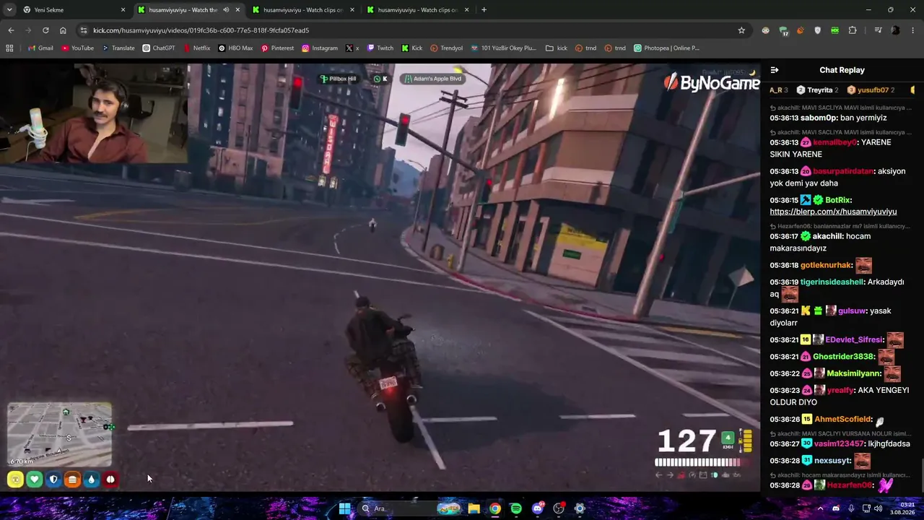924x520 pixels.
Task: Open the Photopea bookmark
Action: 666,48
